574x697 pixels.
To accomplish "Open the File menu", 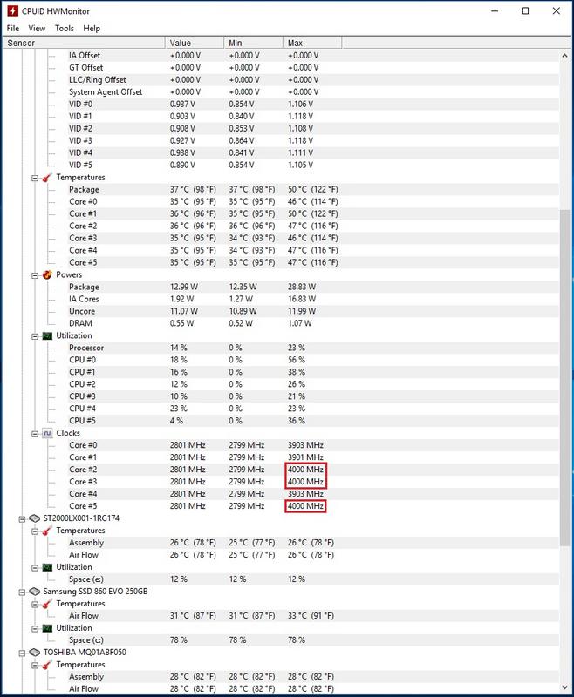I will click(13, 29).
